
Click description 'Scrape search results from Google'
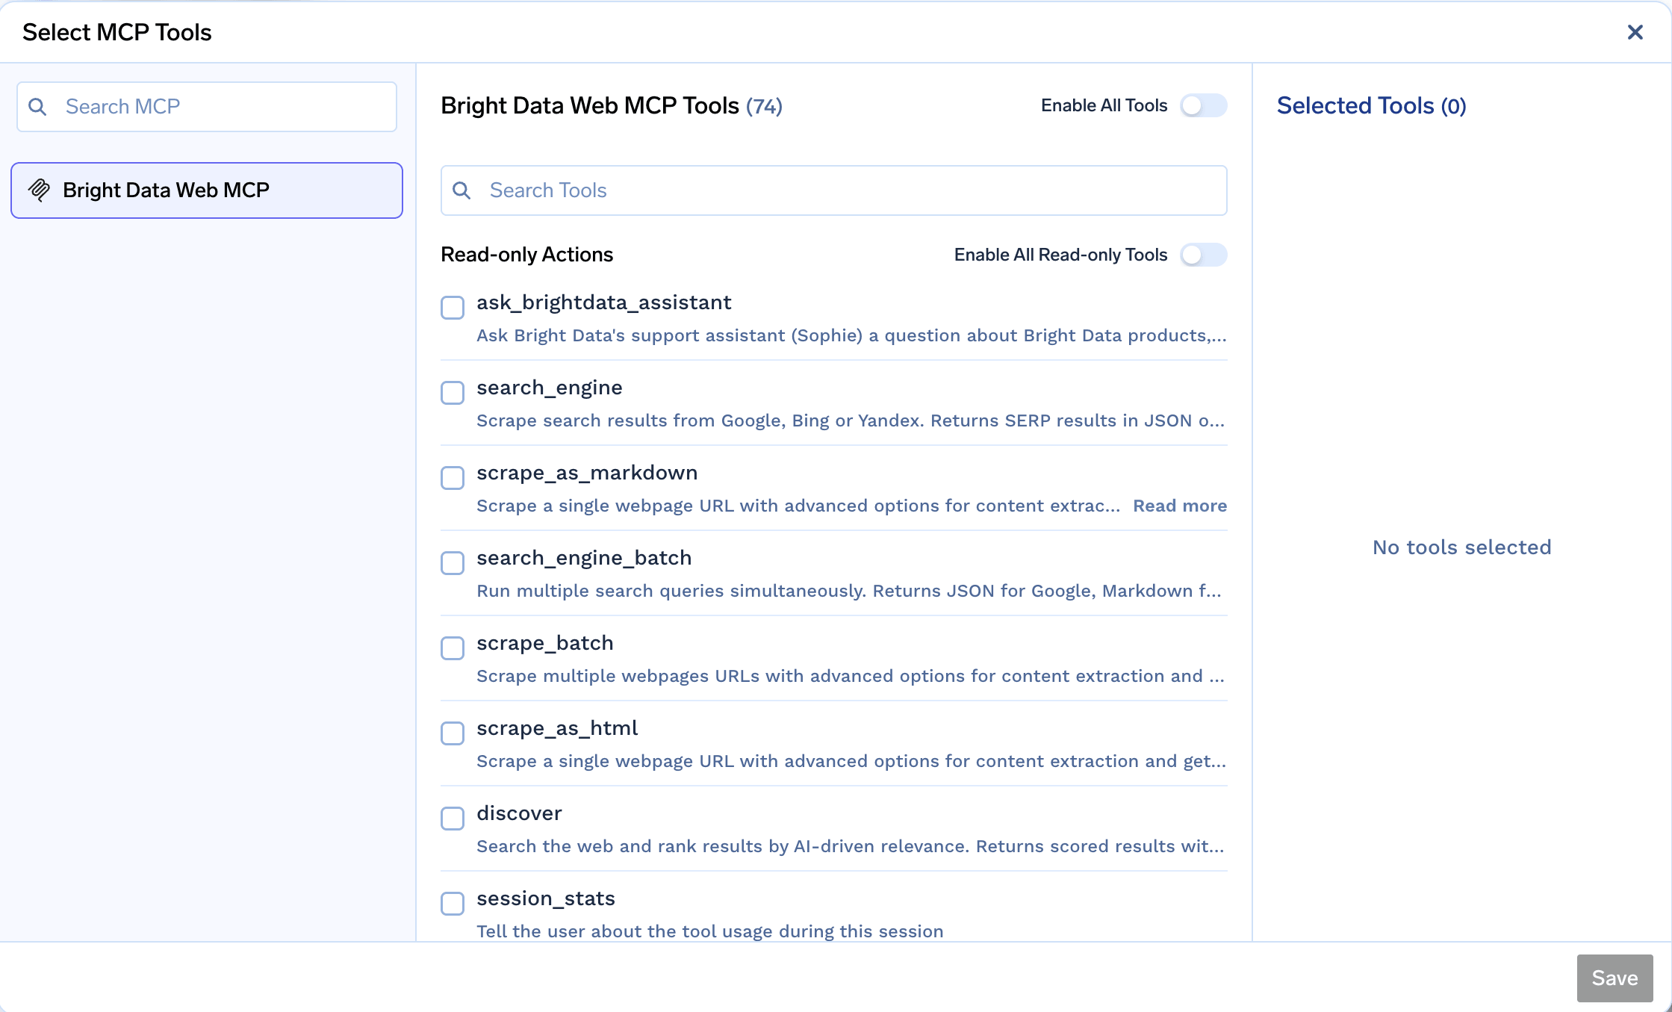pos(851,420)
